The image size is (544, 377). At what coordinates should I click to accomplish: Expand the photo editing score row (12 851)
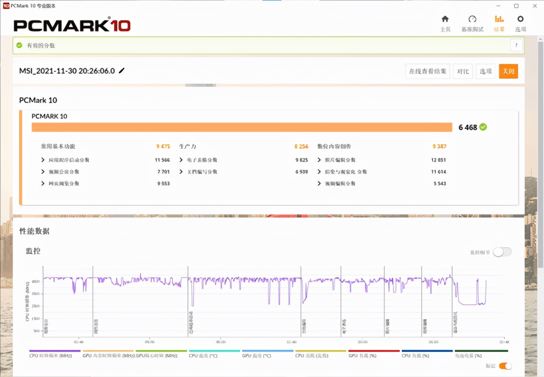[x=320, y=160]
